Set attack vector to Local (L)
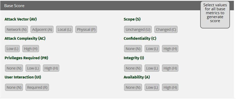 tap(65, 29)
